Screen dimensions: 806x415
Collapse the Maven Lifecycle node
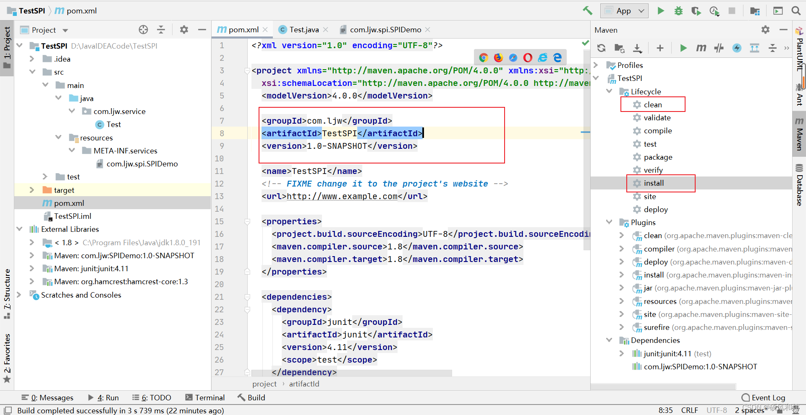(x=609, y=92)
